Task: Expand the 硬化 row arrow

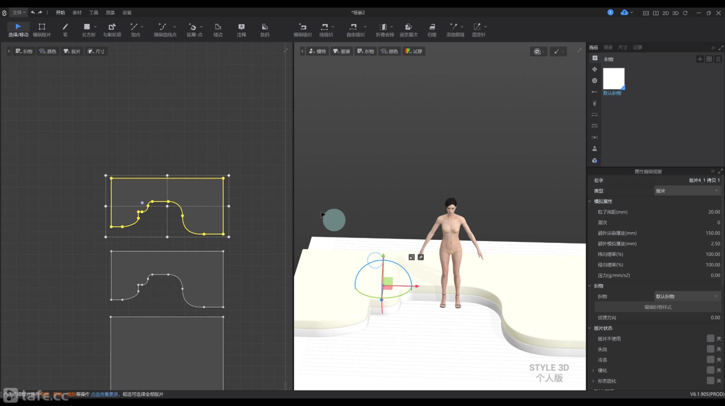Action: click(593, 370)
